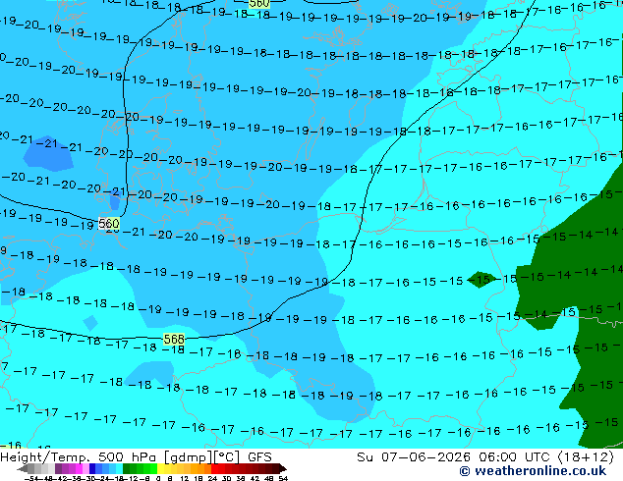This screenshot has width=623, height=481.
Task: Pick the bright red swatch above 24 in legend
Action: 214,469
